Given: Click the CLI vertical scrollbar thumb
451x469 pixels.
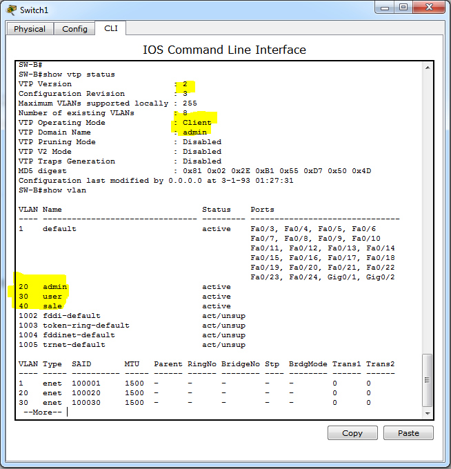Looking at the screenshot, I should [427, 380].
